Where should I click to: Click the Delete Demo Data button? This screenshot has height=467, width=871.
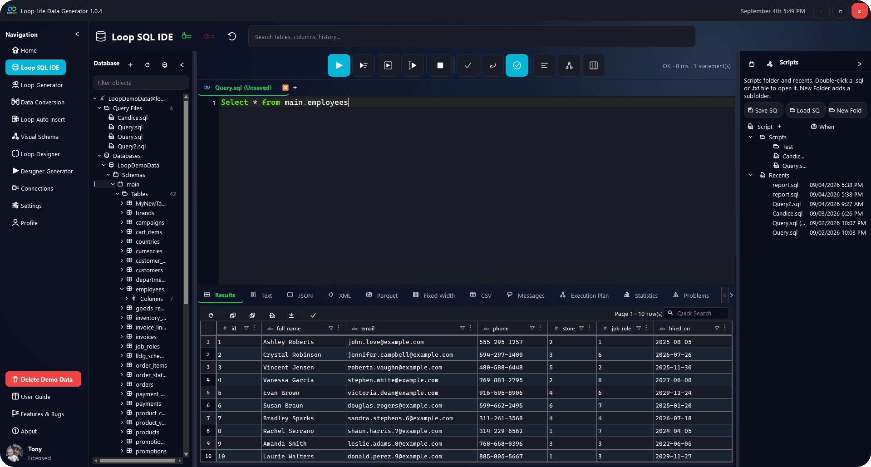click(43, 379)
